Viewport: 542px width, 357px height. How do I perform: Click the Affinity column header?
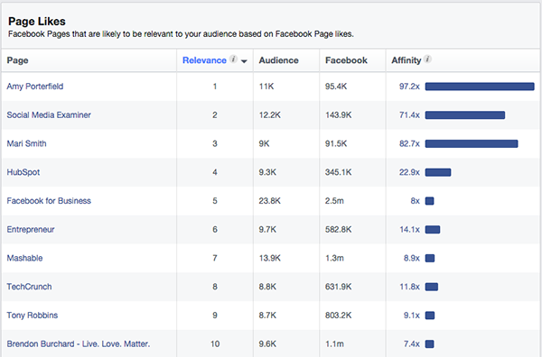coord(406,60)
